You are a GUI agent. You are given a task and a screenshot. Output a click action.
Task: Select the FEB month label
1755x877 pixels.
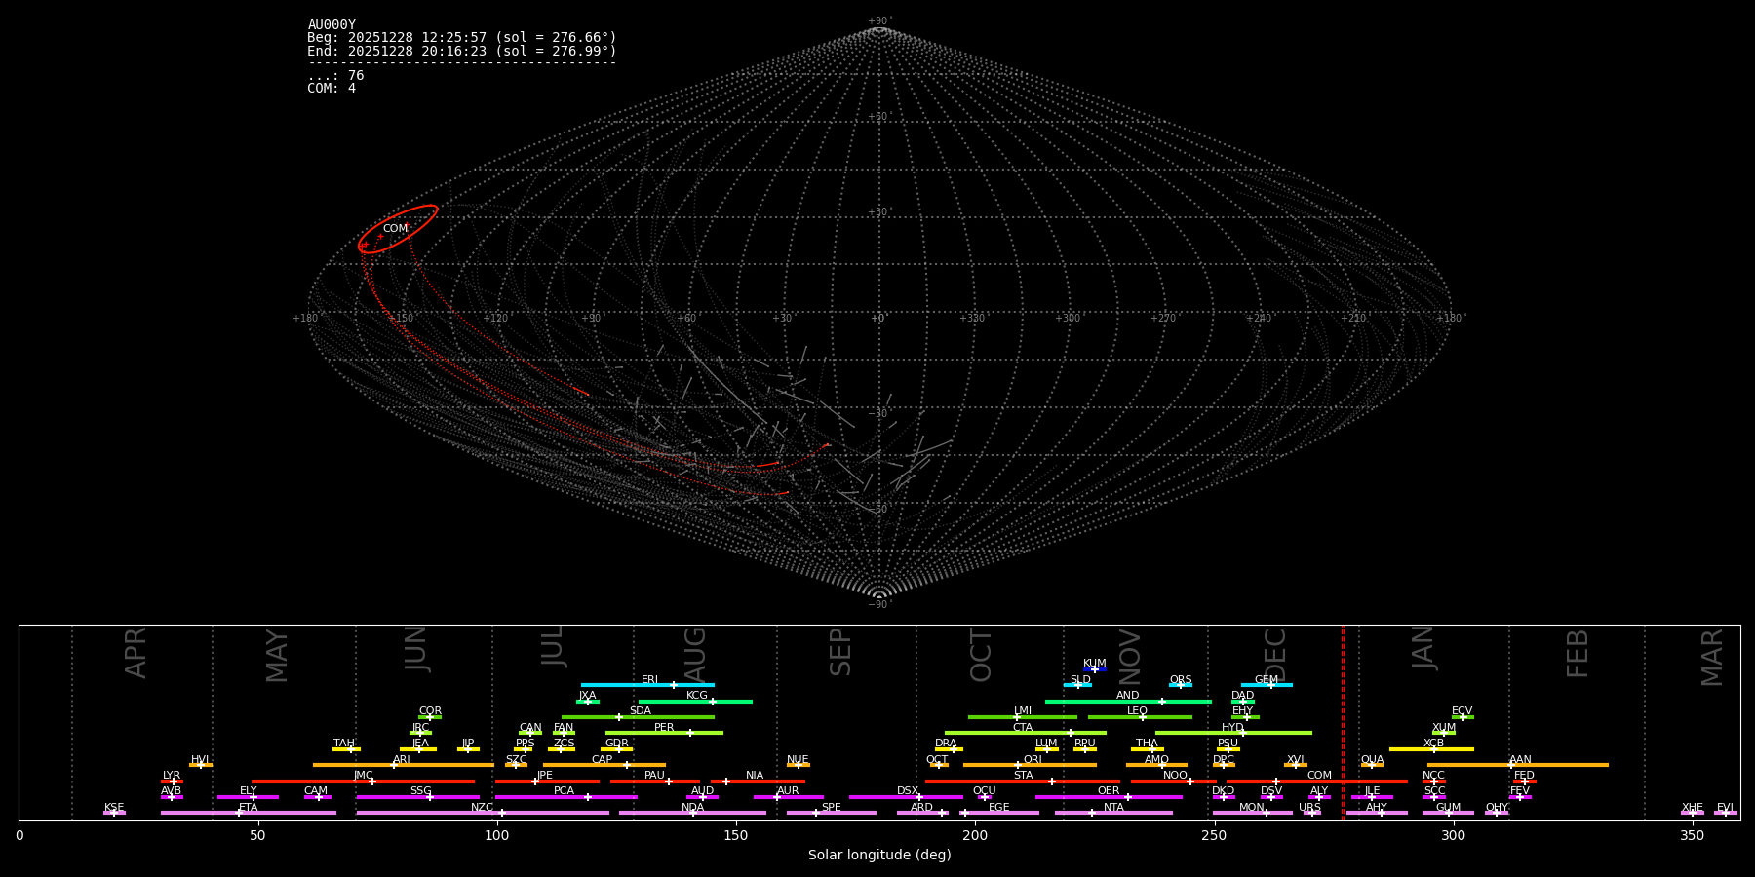coord(1578,654)
